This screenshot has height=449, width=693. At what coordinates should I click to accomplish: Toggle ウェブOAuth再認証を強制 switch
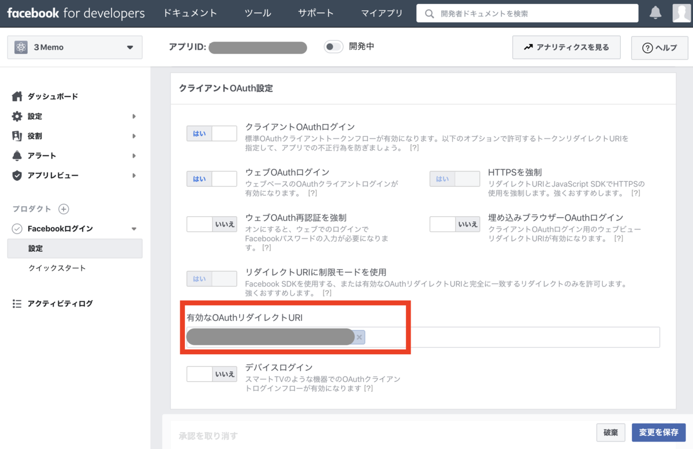211,224
